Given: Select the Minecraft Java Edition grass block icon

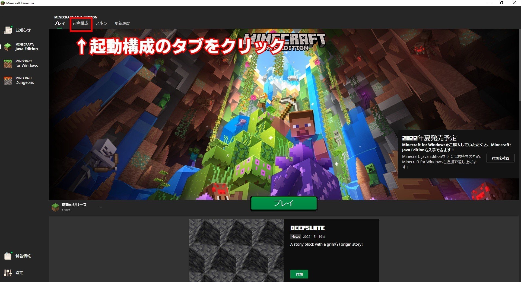Looking at the screenshot, I should point(8,47).
